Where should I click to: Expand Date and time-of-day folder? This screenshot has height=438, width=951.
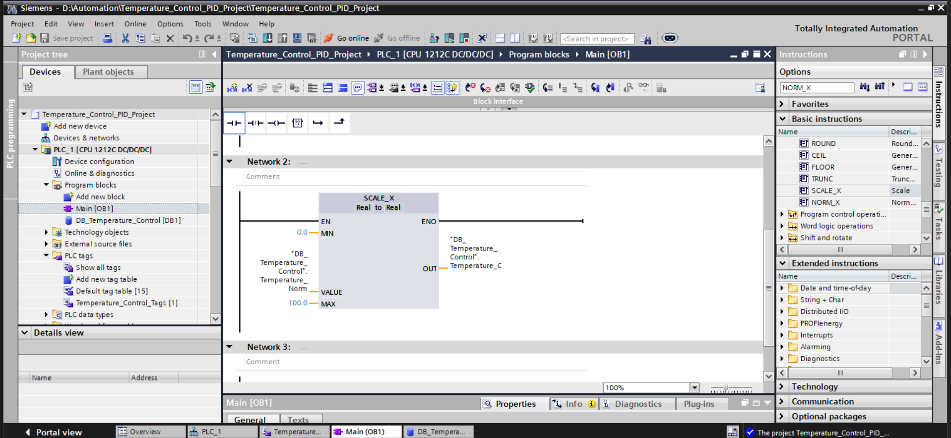(782, 288)
